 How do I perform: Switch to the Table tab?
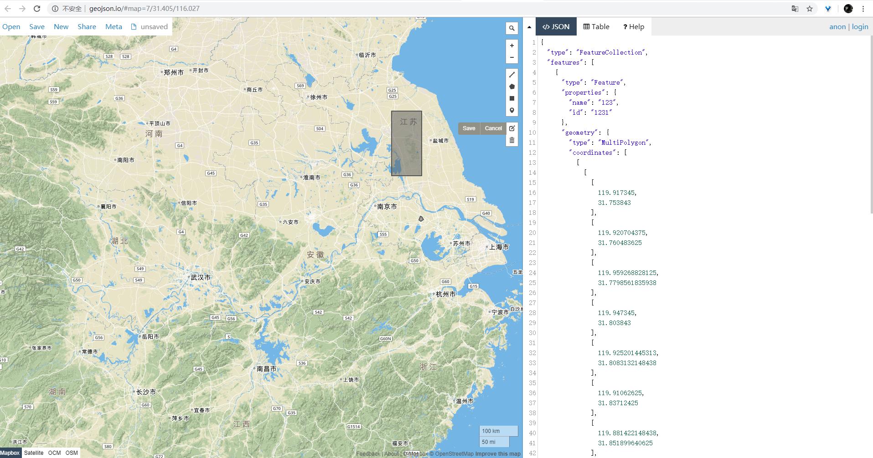tap(596, 26)
